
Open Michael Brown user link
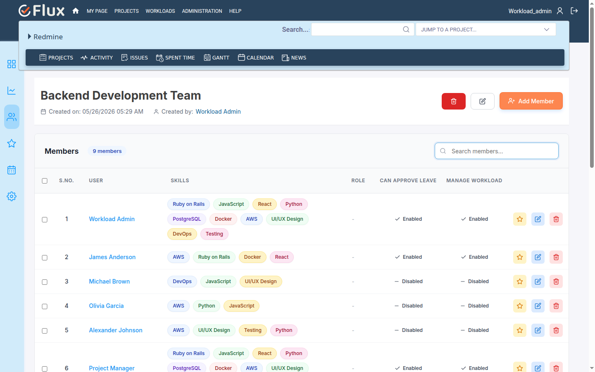tap(109, 281)
